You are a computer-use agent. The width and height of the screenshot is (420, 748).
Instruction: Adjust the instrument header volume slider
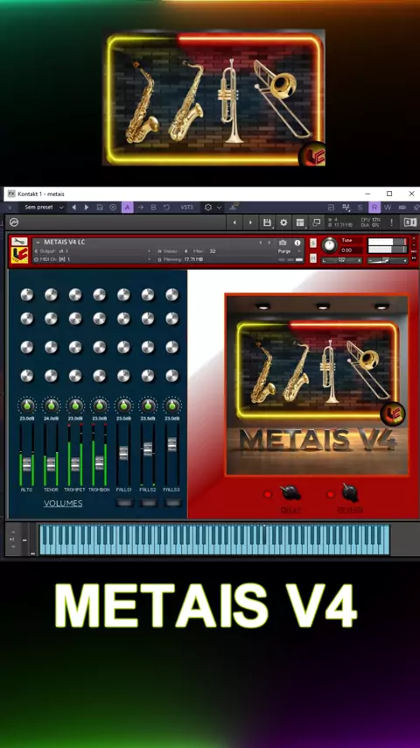point(387,260)
